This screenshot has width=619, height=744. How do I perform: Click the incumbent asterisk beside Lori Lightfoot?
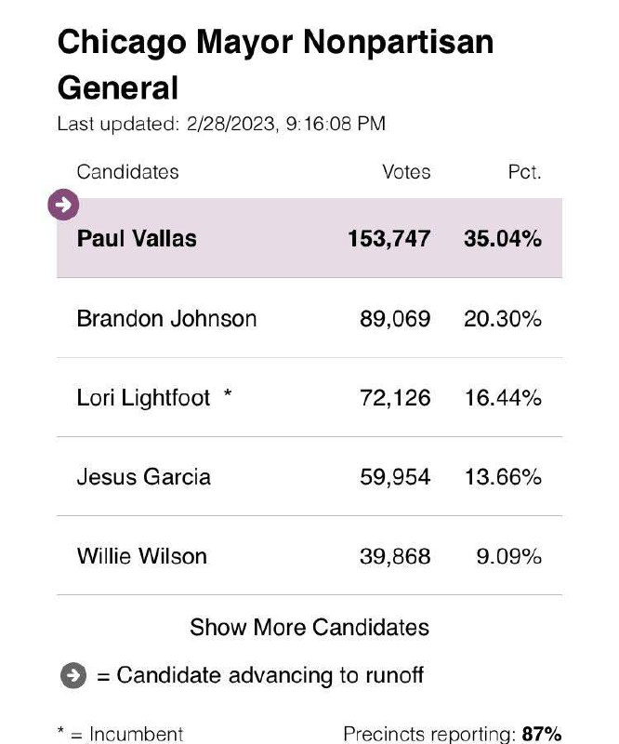(x=228, y=397)
